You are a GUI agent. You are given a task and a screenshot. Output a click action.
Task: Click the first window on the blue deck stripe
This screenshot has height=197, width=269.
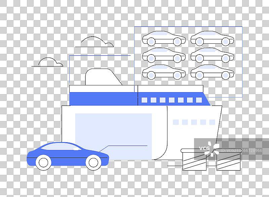pos(144,100)
